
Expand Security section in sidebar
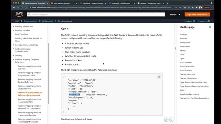[13, 55]
